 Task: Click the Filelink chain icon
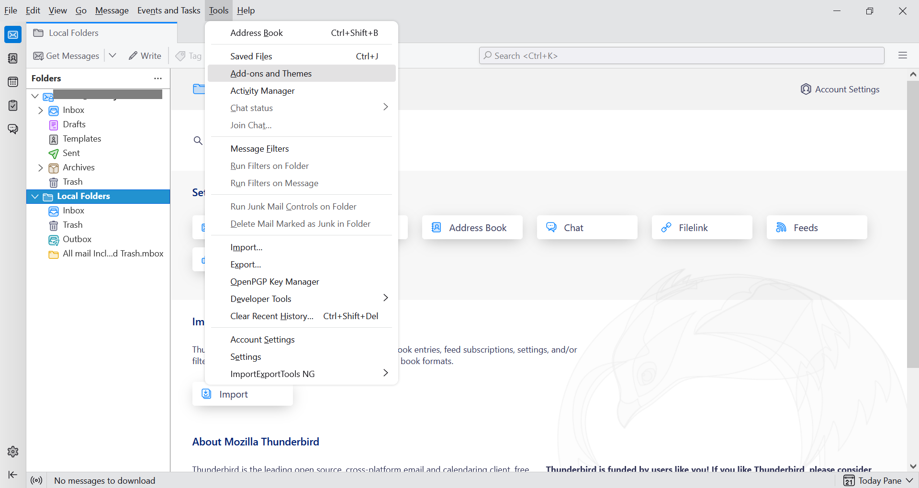666,227
